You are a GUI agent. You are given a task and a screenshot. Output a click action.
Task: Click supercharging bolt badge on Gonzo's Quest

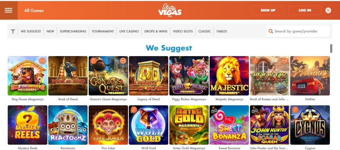(x=94, y=61)
